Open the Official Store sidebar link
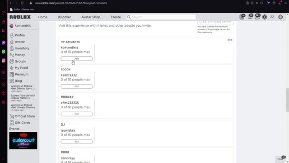 point(22,116)
